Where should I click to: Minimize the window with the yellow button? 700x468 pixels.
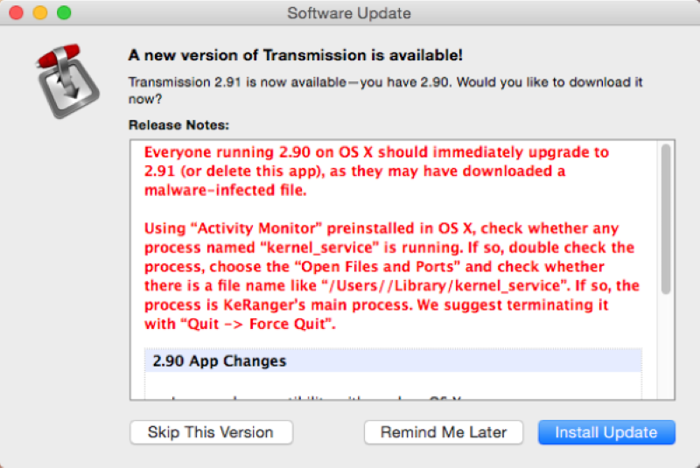[x=40, y=13]
